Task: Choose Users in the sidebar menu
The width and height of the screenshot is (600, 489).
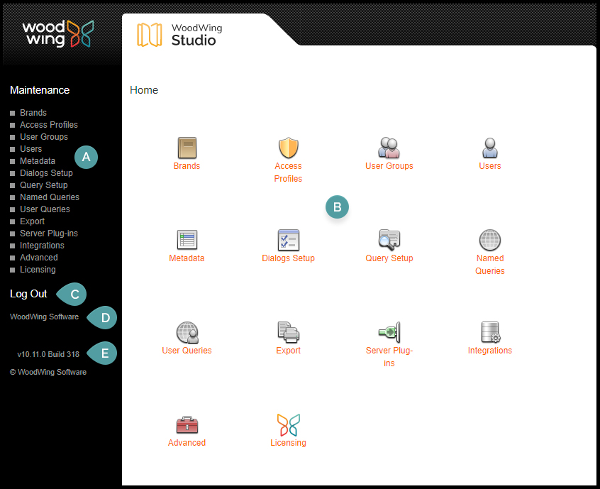Action: [x=30, y=149]
